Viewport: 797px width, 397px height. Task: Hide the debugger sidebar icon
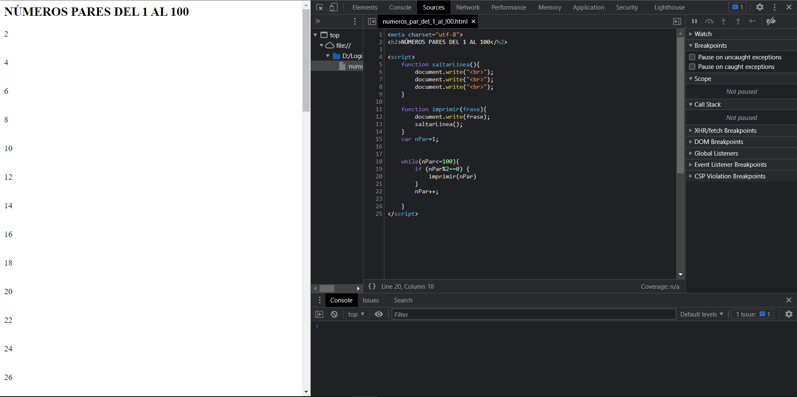[677, 21]
